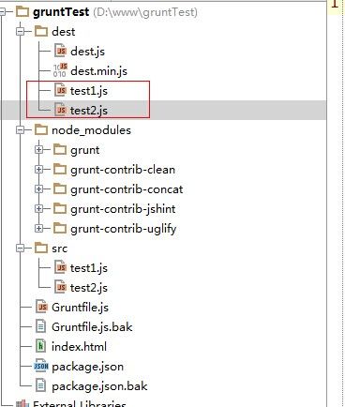
Task: Click the dest.js JavaScript file icon
Action: click(60, 51)
